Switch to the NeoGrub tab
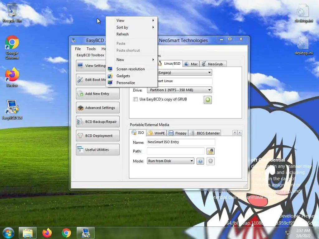Viewport: 319px width, 239px height. (x=213, y=64)
